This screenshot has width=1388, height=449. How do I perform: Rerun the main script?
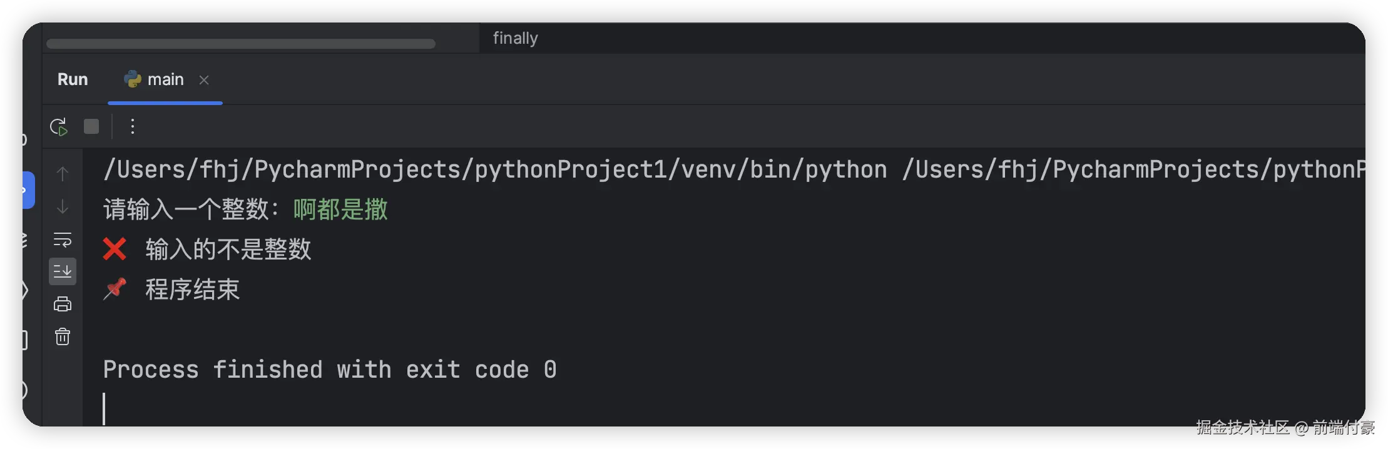pyautogui.click(x=58, y=127)
